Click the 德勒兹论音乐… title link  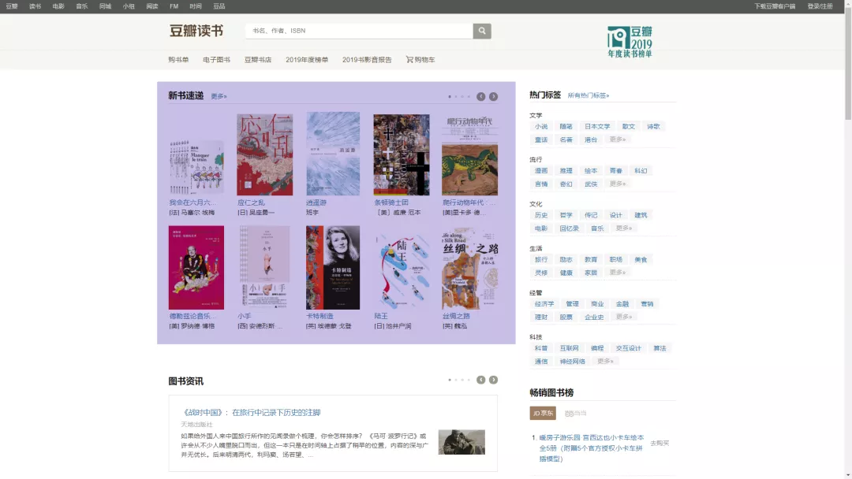click(x=192, y=316)
